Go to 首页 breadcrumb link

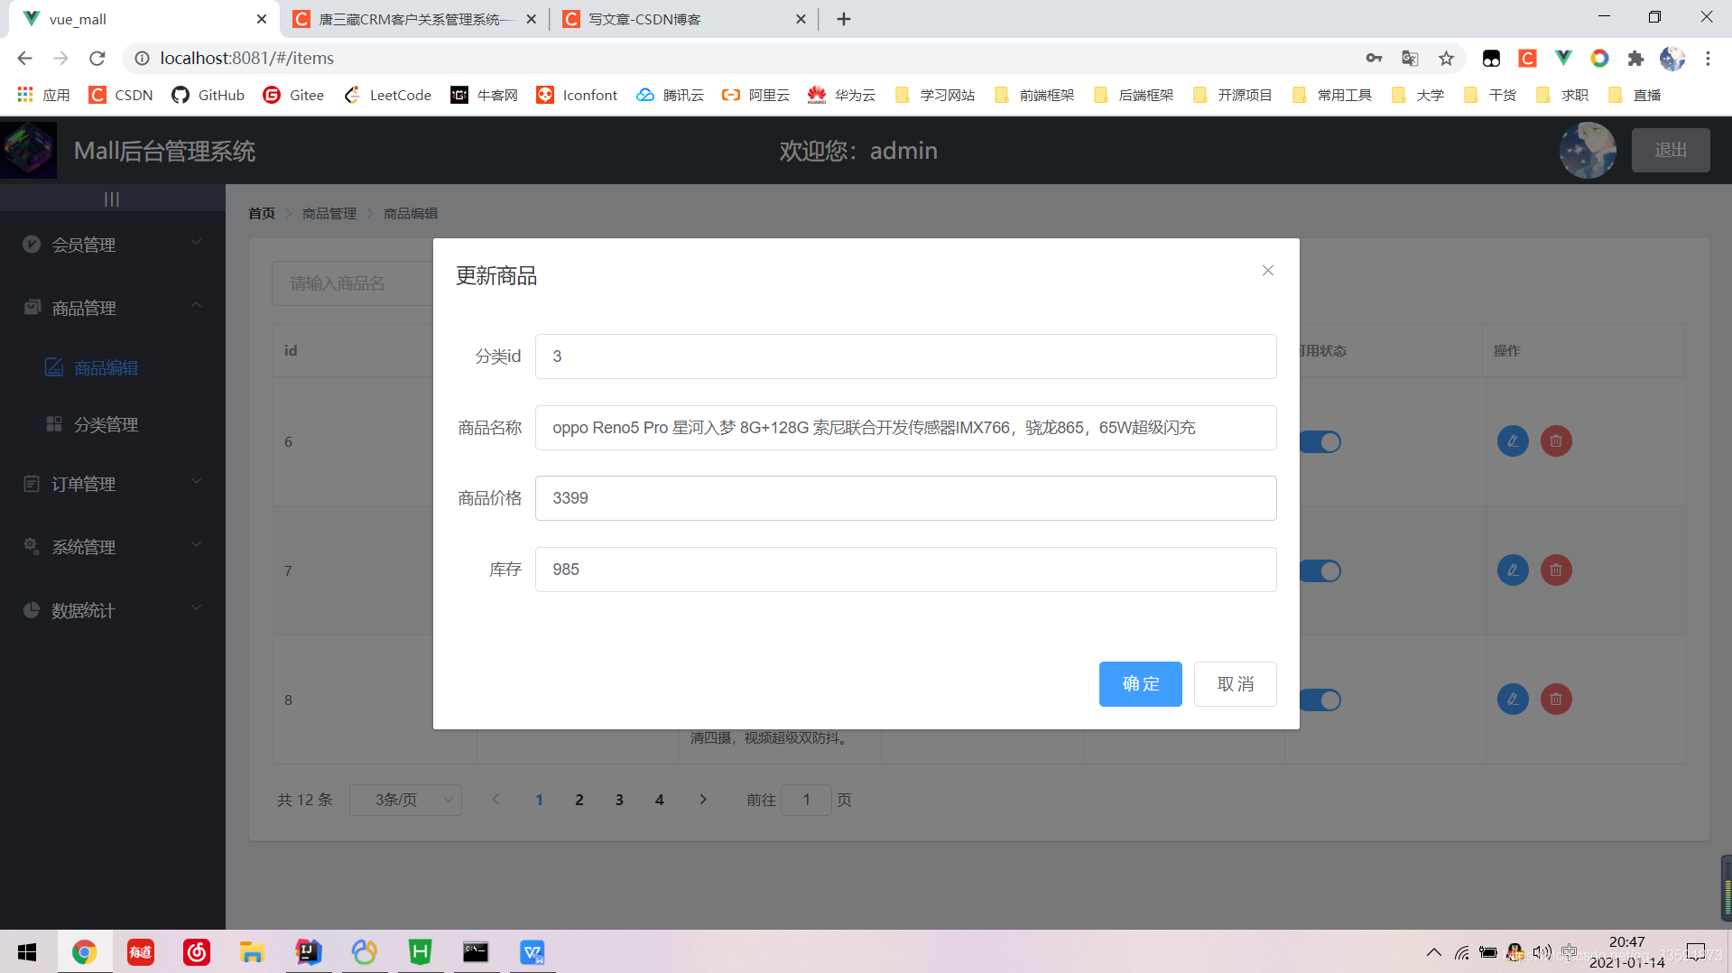pyautogui.click(x=262, y=214)
